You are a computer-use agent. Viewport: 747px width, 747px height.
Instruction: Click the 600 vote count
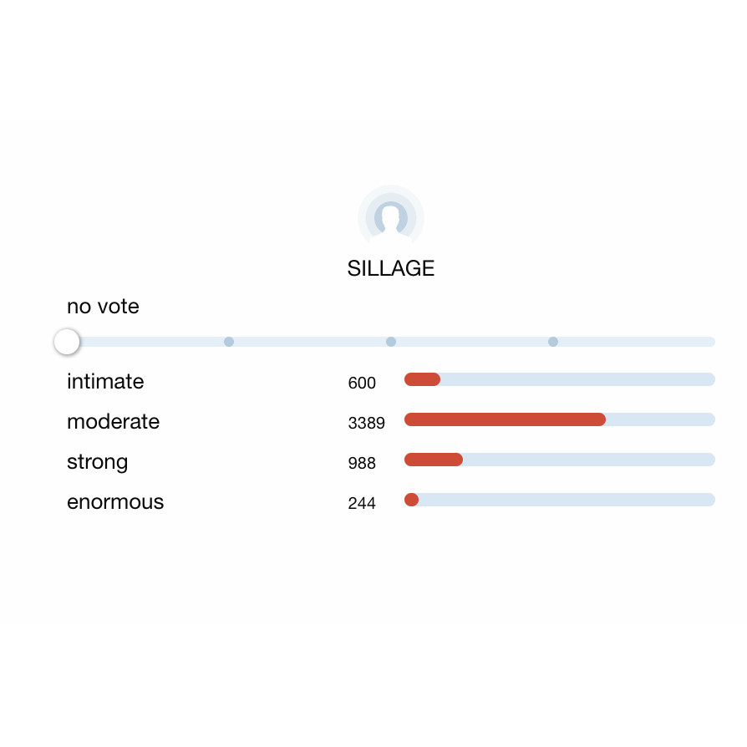(362, 384)
